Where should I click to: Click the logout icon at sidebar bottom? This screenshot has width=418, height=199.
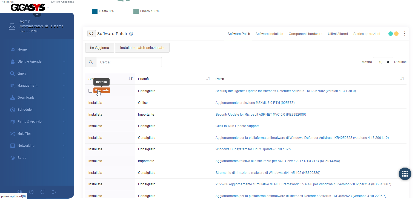54,192
